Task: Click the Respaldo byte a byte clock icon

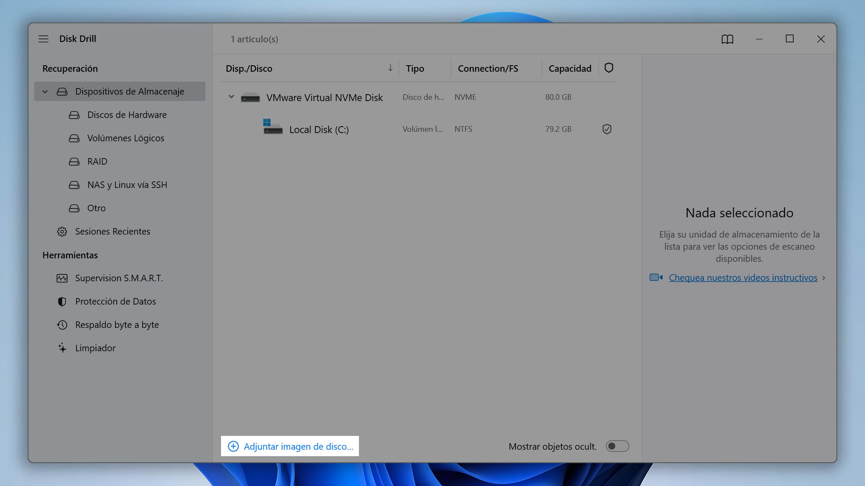Action: tap(62, 325)
